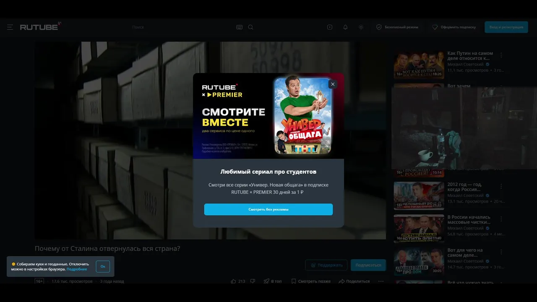
Task: Click 'Михаил Советский' under '2012 год' video
Action: (x=465, y=195)
